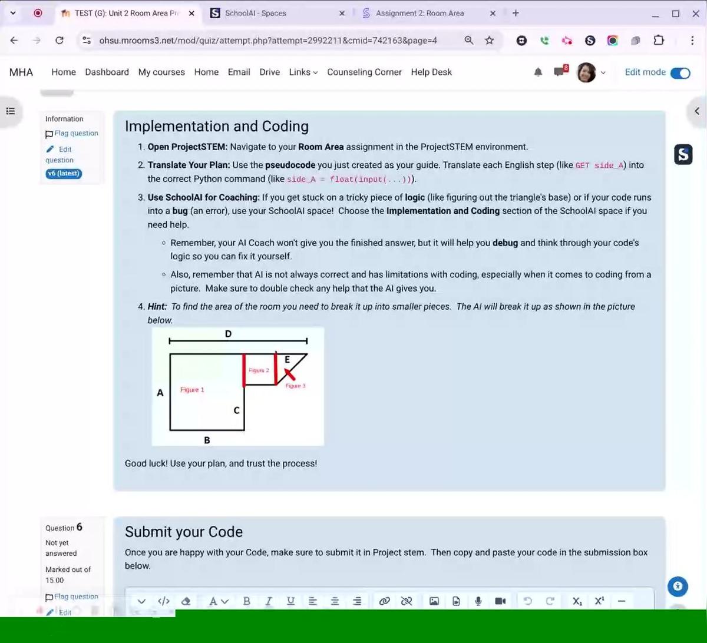Viewport: 707px width, 643px height.
Task: Open the notifications bell
Action: pyautogui.click(x=538, y=72)
